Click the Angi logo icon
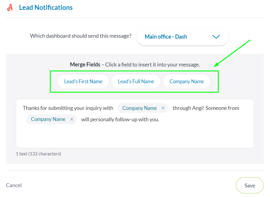The height and width of the screenshot is (197, 270). [x=10, y=7]
